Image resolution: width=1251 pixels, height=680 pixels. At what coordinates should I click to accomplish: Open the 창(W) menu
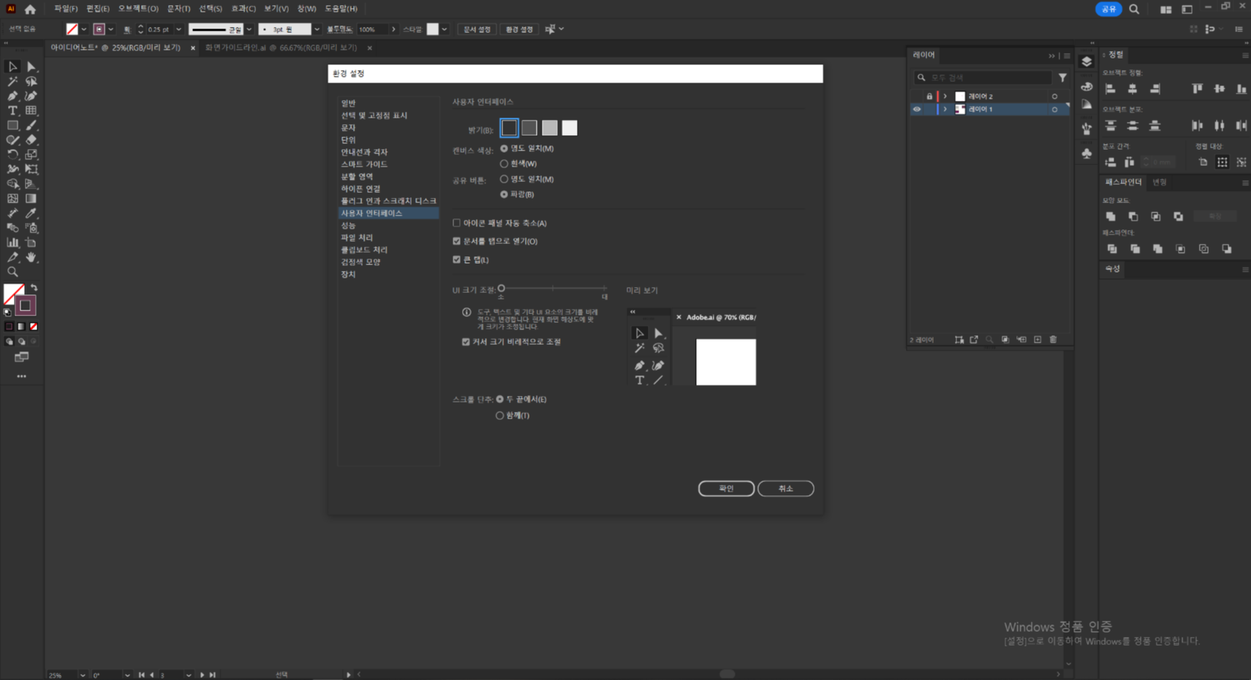(x=306, y=9)
